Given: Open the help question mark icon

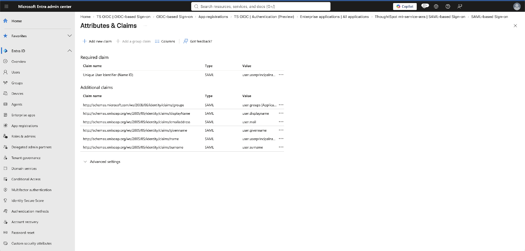Looking at the screenshot, I should [x=448, y=6].
